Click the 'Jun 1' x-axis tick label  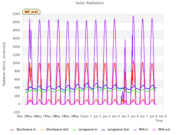click(x=88, y=116)
